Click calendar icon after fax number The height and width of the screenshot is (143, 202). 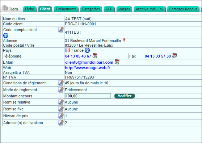(174, 56)
